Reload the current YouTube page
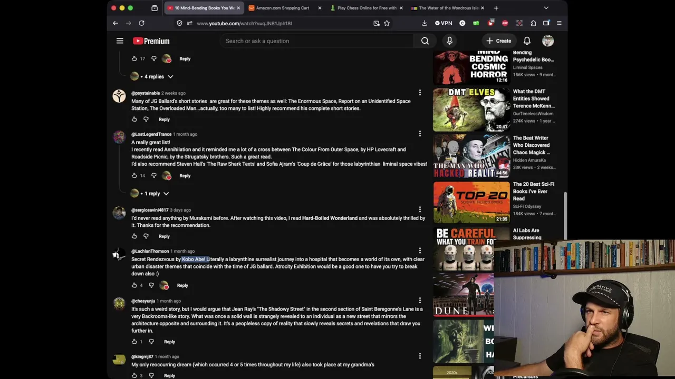Screen dimensions: 675x379 click(141, 23)
